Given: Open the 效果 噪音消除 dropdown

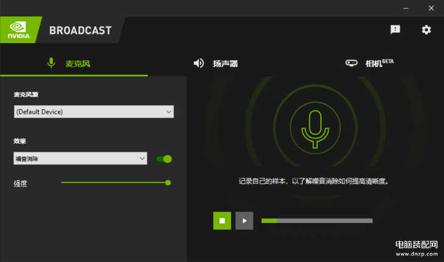Looking at the screenshot, I should point(80,159).
